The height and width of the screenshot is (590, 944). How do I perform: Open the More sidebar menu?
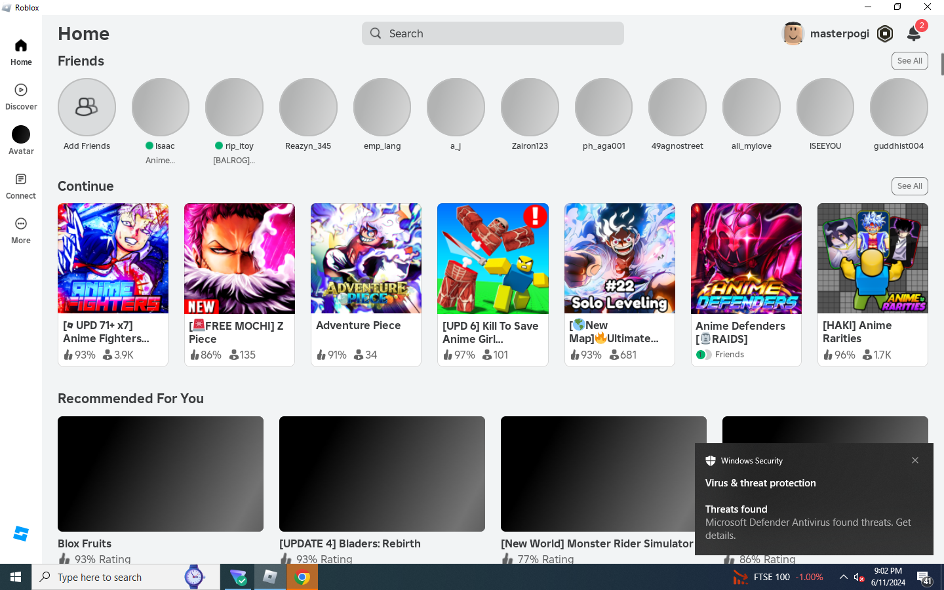tap(21, 230)
